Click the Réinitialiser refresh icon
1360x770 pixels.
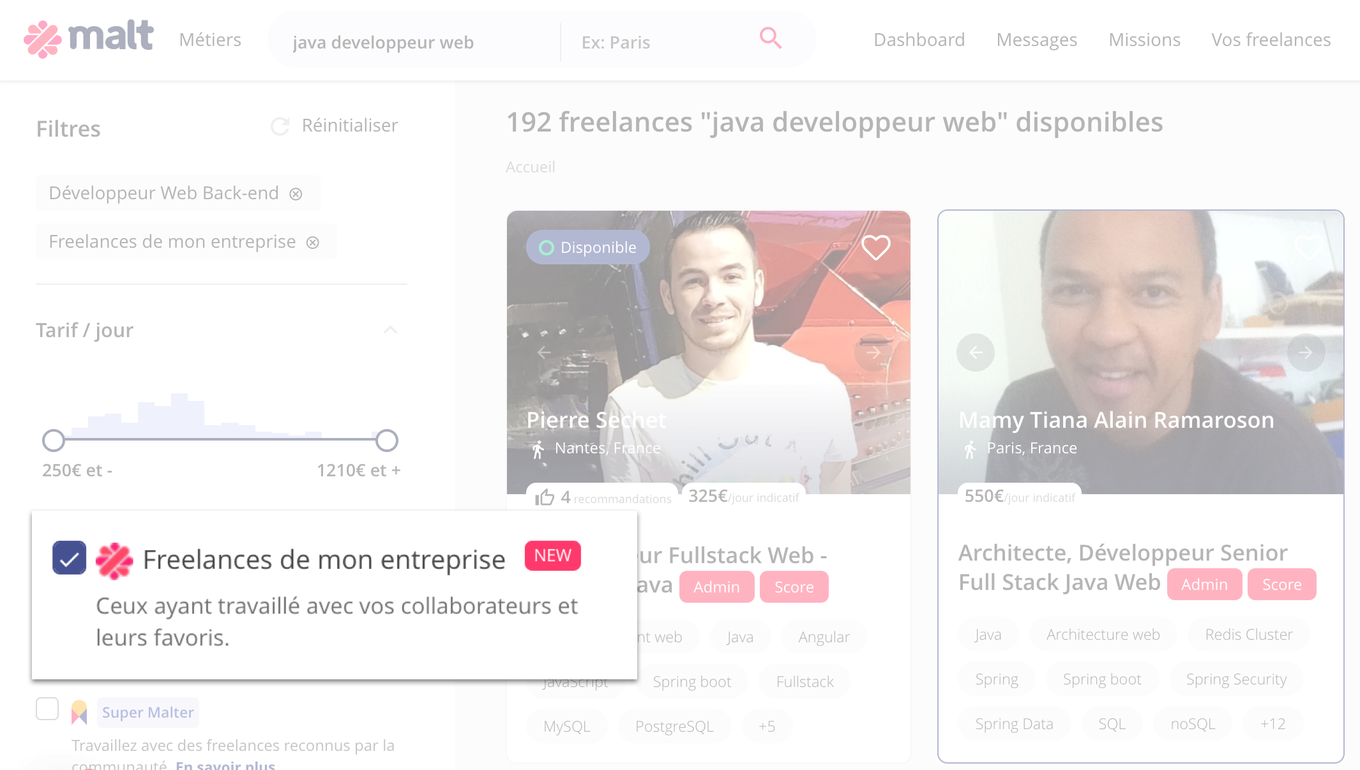280,126
